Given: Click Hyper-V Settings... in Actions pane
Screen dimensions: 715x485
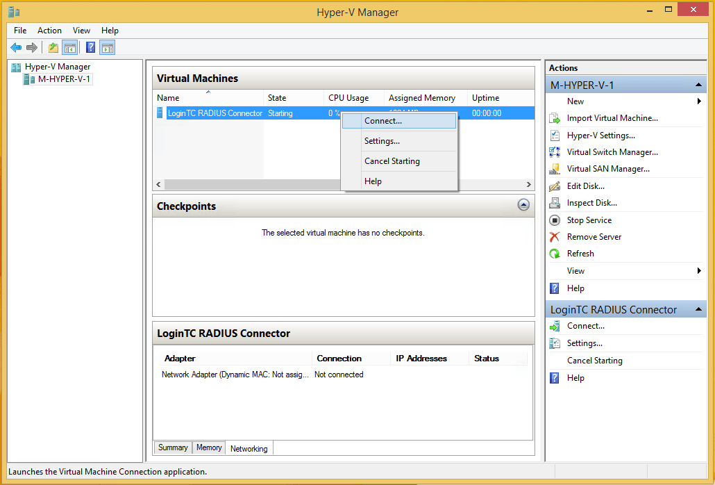Looking at the screenshot, I should [601, 135].
